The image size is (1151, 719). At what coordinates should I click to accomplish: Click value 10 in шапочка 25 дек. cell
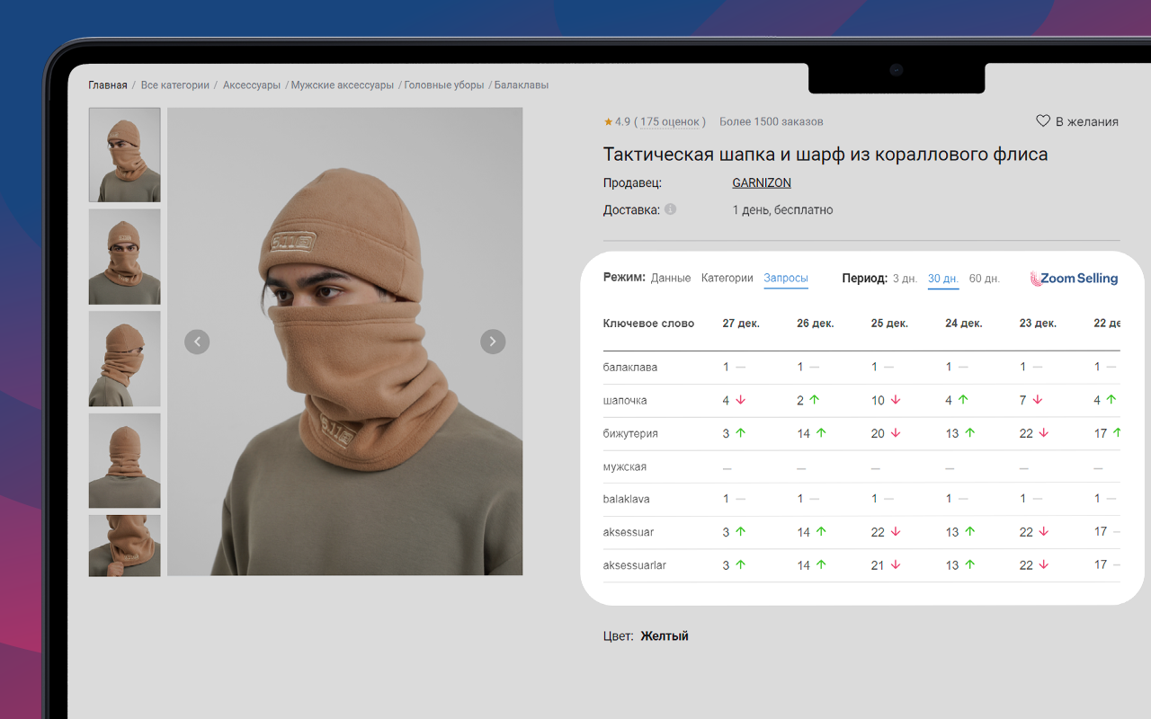tap(878, 401)
